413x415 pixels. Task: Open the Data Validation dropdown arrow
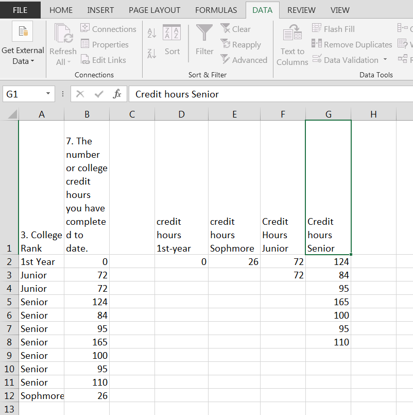click(385, 60)
